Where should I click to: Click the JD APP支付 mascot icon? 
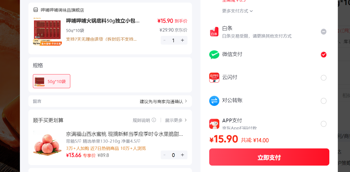(214, 124)
